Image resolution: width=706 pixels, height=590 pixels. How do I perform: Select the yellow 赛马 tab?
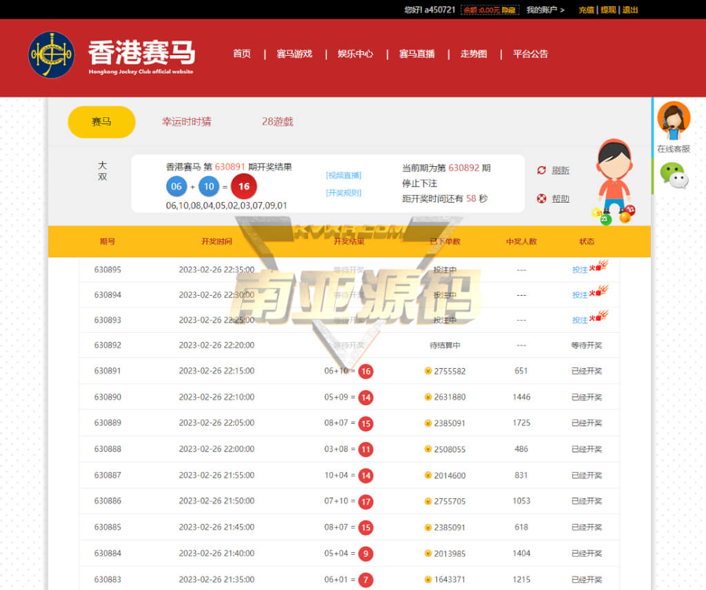point(101,122)
